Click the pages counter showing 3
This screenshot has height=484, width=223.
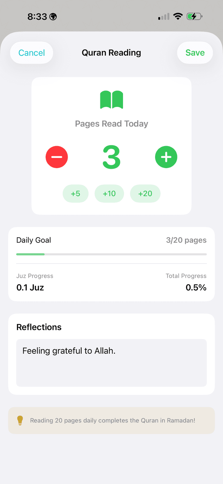[x=111, y=157]
